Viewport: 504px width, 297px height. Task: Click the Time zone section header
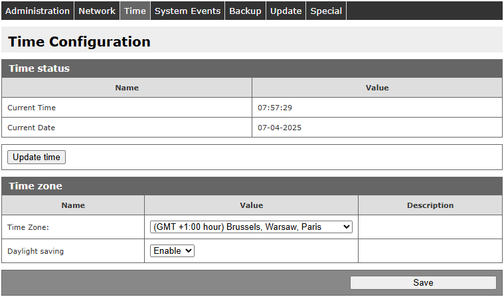35,186
